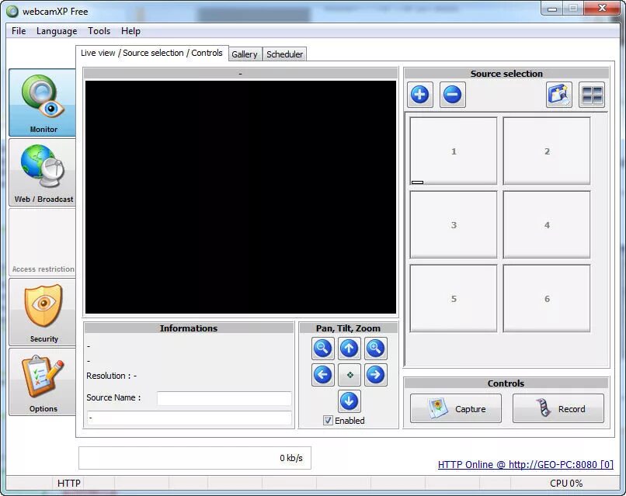Select source slot 1

pyautogui.click(x=454, y=151)
